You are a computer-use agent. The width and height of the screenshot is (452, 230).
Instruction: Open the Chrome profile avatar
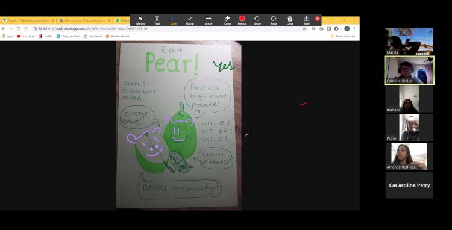pyautogui.click(x=347, y=29)
